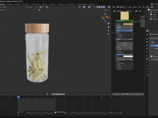Click the Z axis on navigation gizmo
The width and height of the screenshot is (158, 118).
click(105, 14)
